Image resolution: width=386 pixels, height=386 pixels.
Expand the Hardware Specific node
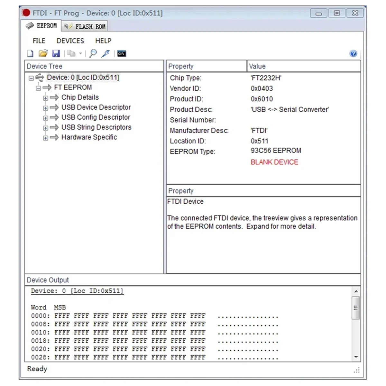46,138
